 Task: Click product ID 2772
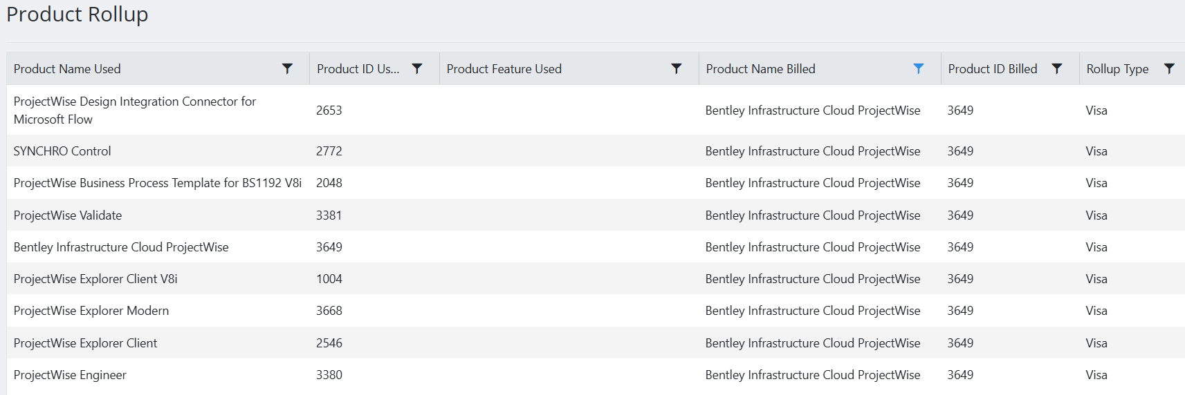tap(329, 151)
